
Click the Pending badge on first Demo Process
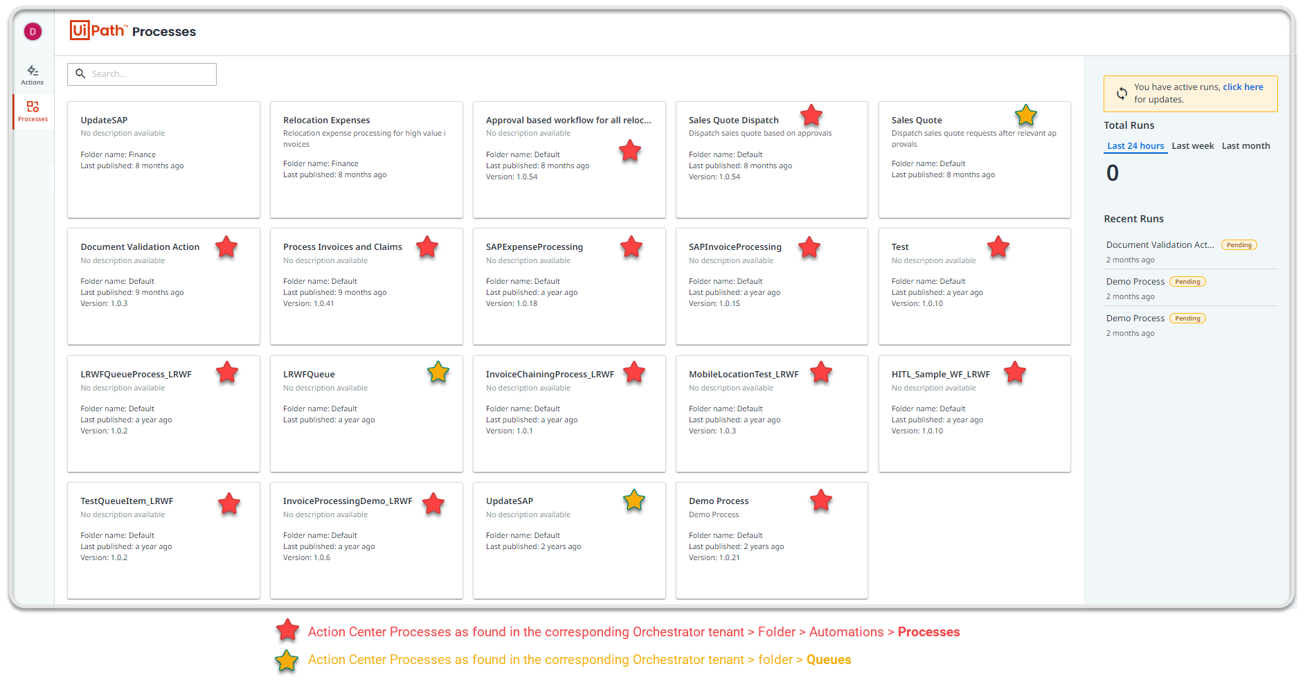pos(1187,282)
